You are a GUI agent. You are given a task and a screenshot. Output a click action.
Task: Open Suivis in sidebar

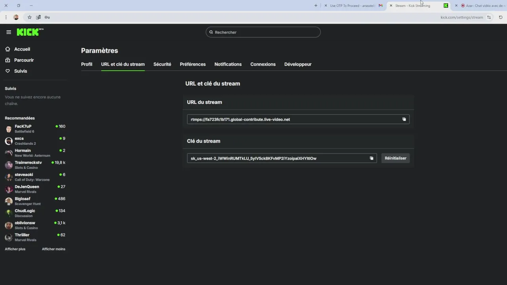click(x=21, y=71)
